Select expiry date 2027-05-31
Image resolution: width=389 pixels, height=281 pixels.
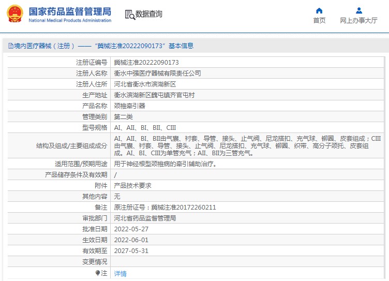click(131, 251)
